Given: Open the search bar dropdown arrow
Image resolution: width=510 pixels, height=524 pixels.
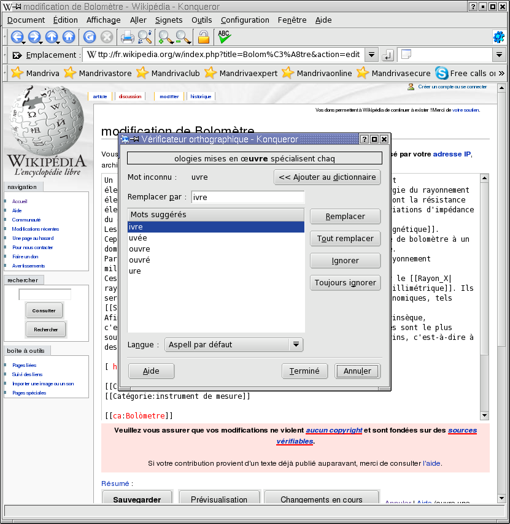Looking at the screenshot, I should pyautogui.click(x=499, y=55).
